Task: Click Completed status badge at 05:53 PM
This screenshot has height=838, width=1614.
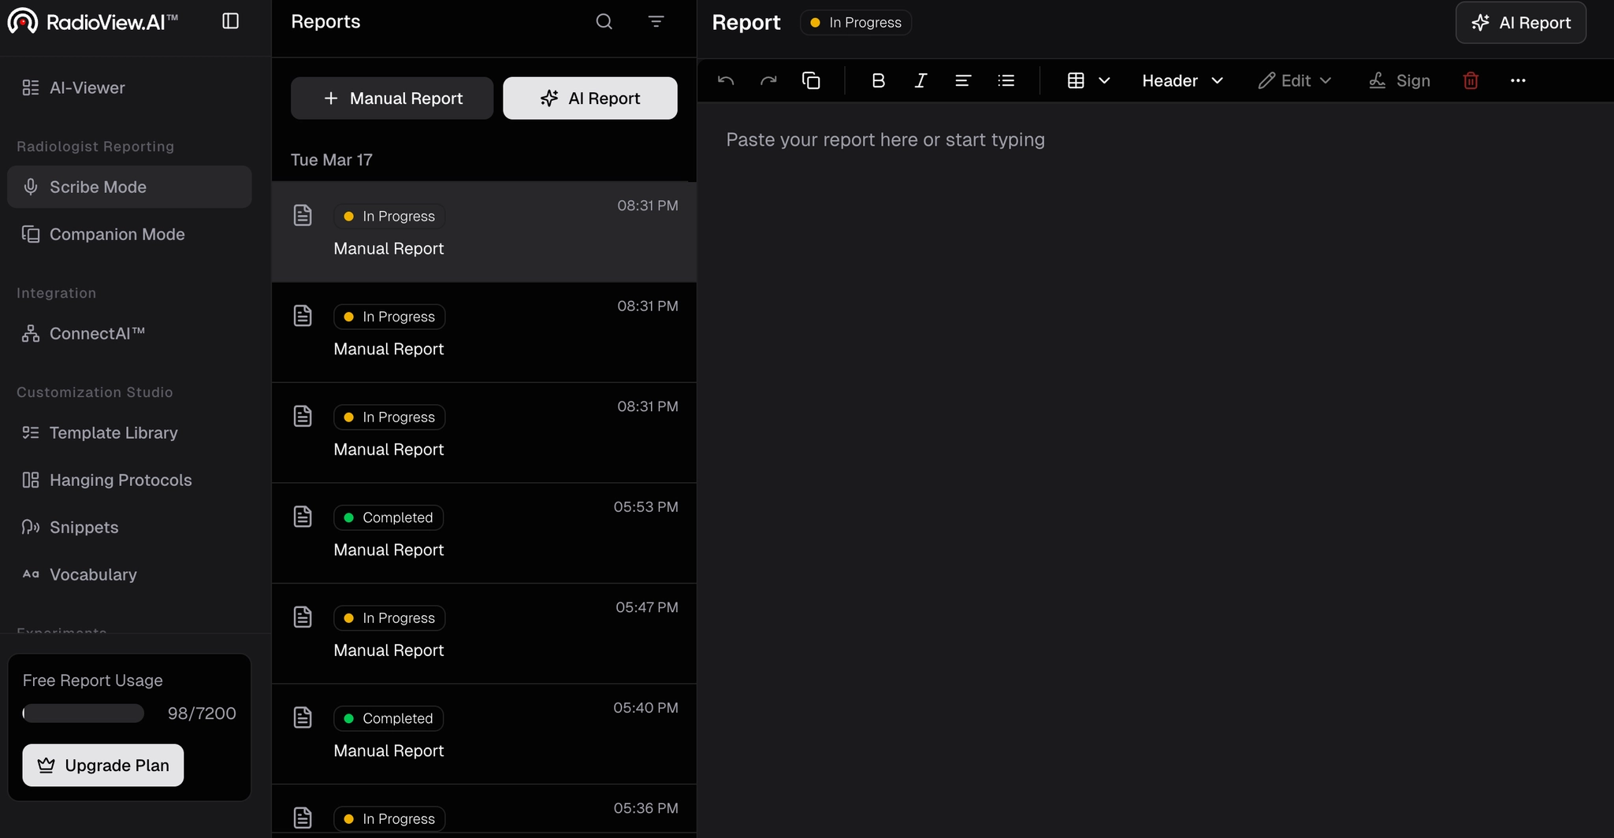Action: (x=389, y=517)
